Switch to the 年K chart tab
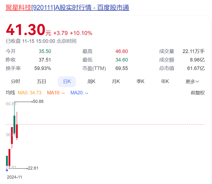 point(165,82)
